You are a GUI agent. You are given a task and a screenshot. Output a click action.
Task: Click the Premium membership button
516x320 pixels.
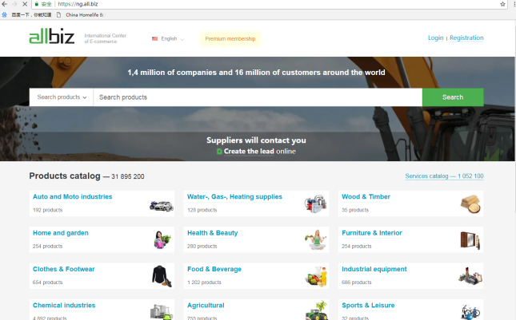click(x=230, y=38)
